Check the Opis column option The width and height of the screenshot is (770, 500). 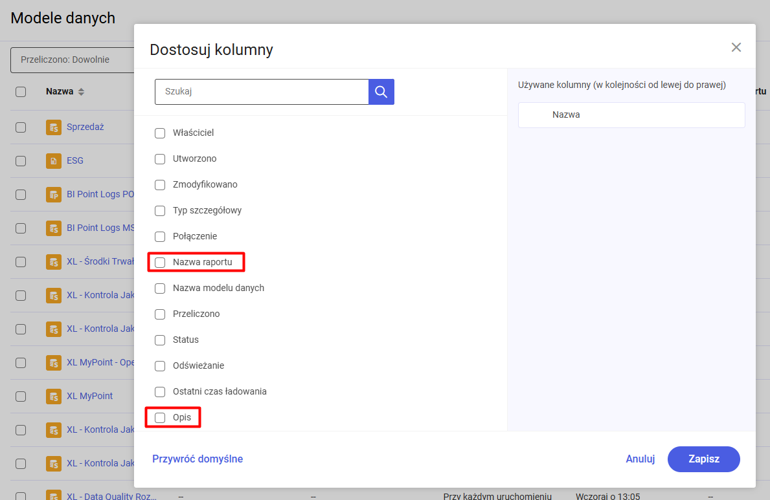click(160, 418)
